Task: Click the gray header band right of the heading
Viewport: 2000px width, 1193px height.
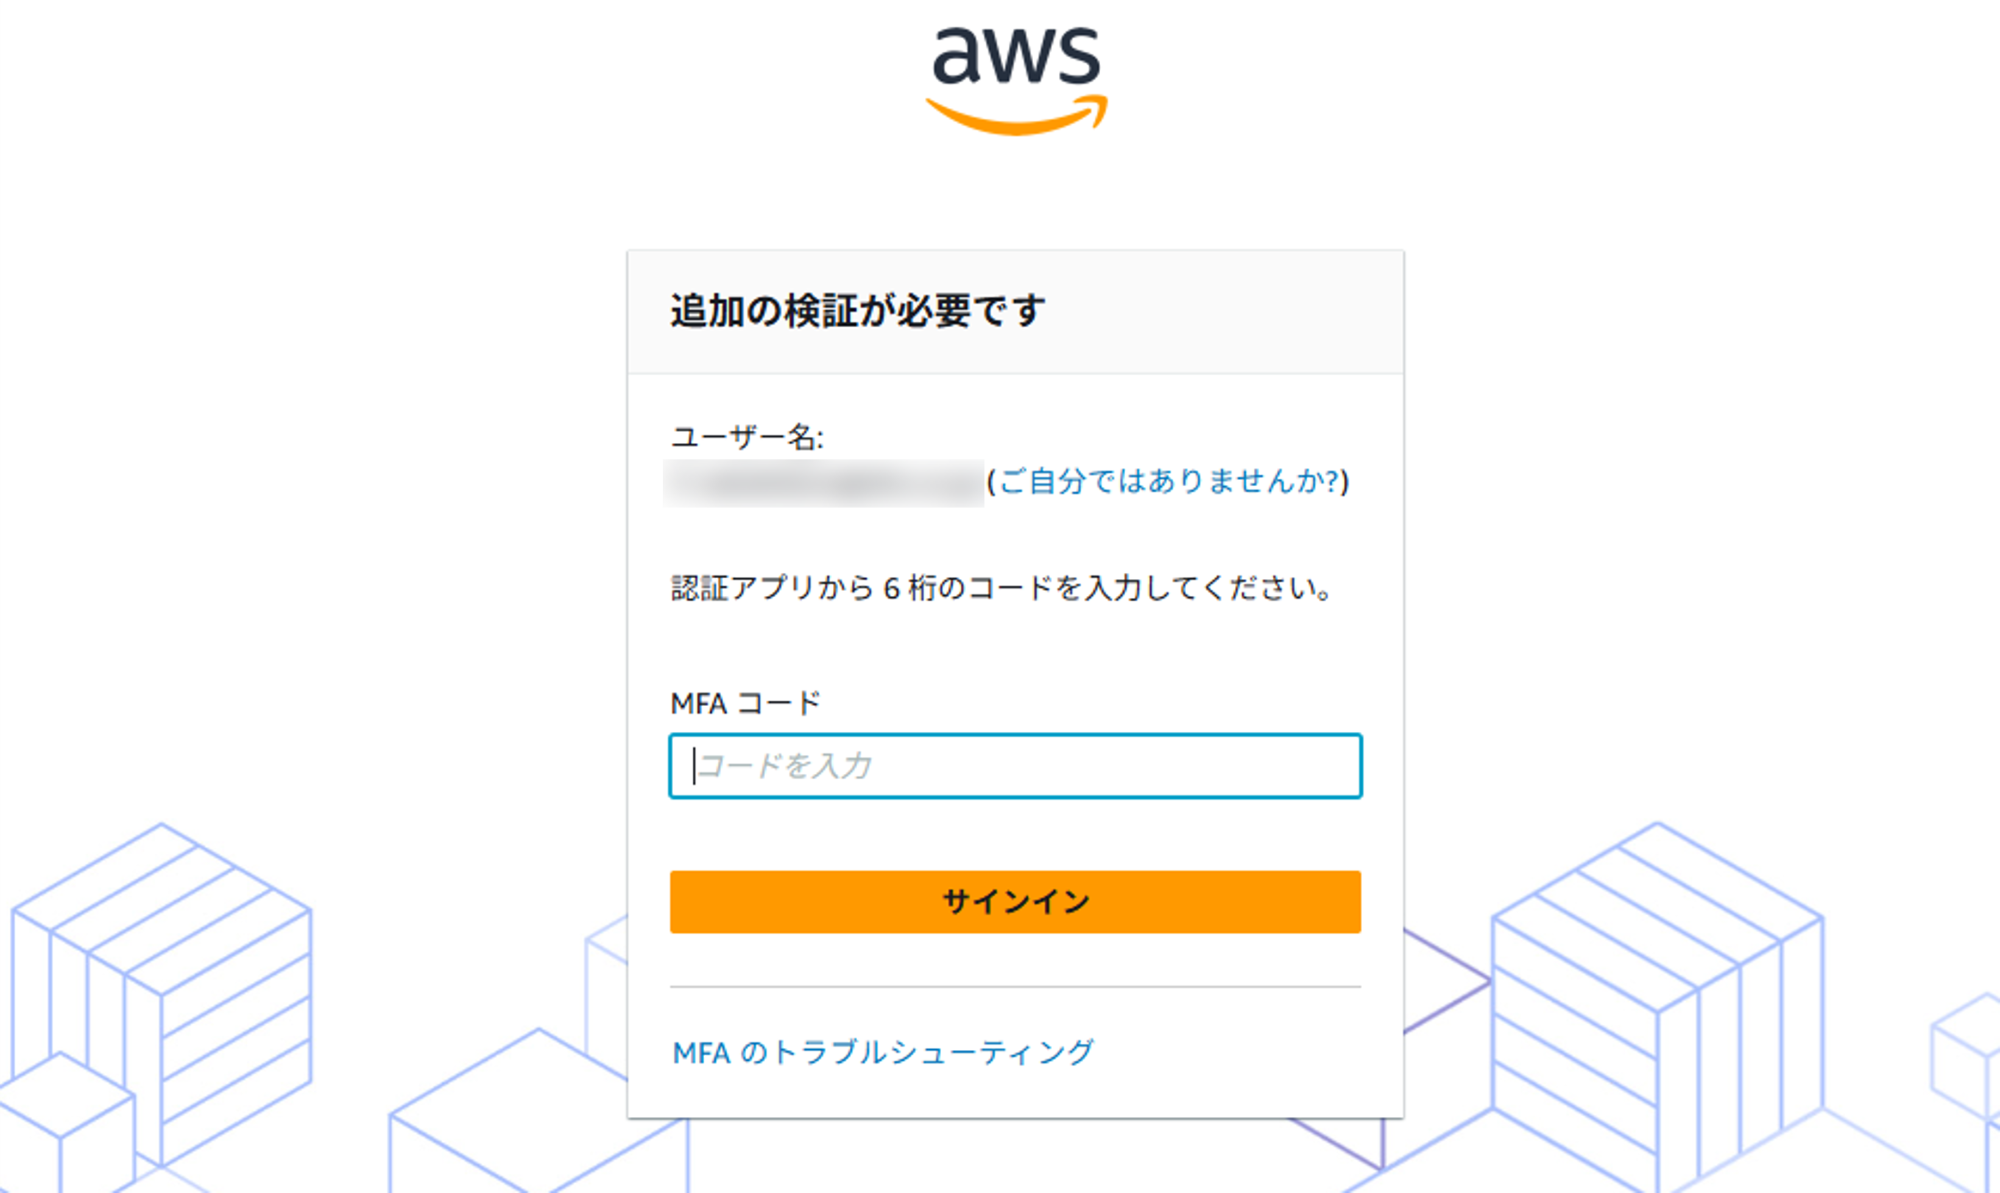Action: click(x=1221, y=312)
